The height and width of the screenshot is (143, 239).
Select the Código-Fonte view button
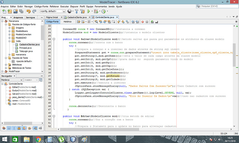[x=52, y=22]
